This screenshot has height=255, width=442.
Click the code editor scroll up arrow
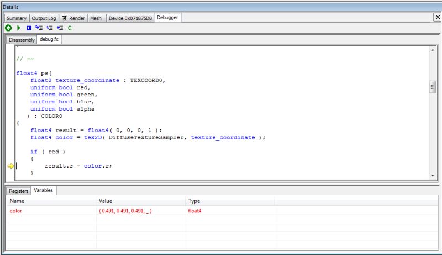(x=433, y=50)
